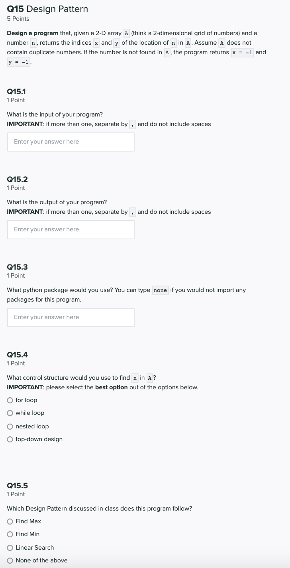
Task: Click the Q15.2 output answer box
Action: pyautogui.click(x=71, y=229)
